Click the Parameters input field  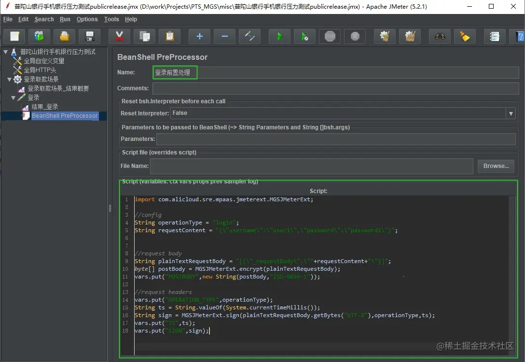point(336,139)
